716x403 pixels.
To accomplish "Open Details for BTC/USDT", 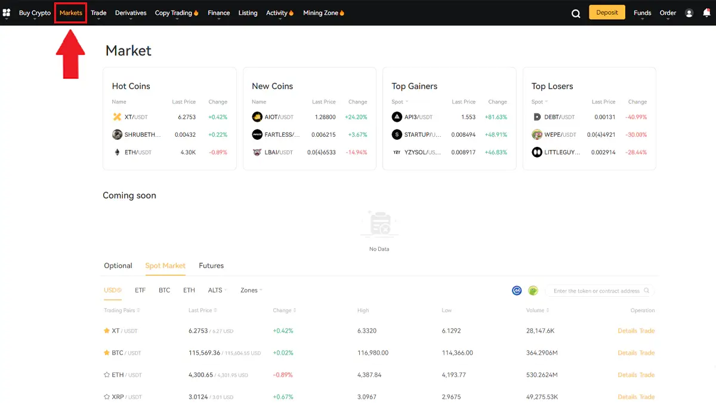I will coord(627,353).
